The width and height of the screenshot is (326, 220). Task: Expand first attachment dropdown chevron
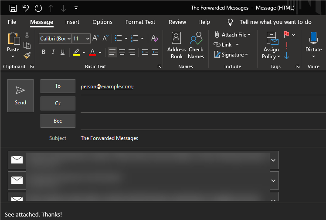[273, 160]
